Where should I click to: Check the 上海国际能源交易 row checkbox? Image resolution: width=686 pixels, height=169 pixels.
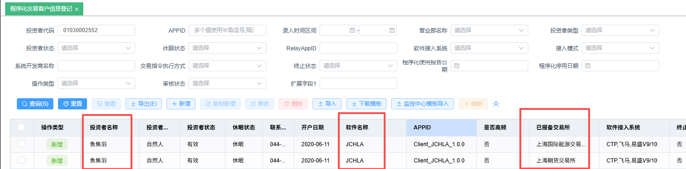21,144
